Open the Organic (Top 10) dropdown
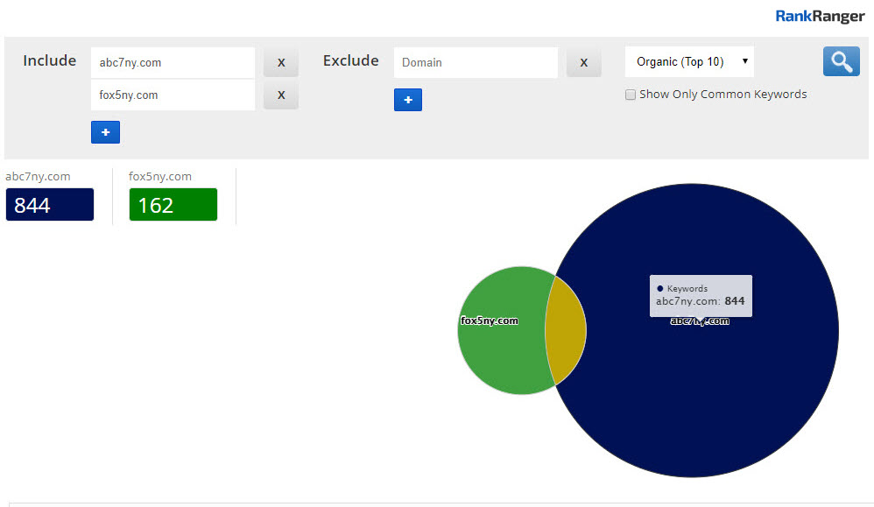Viewport: 874px width, 507px height. [x=689, y=62]
